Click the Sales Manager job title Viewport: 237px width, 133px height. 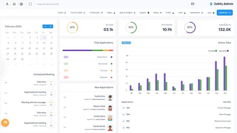coord(225,115)
